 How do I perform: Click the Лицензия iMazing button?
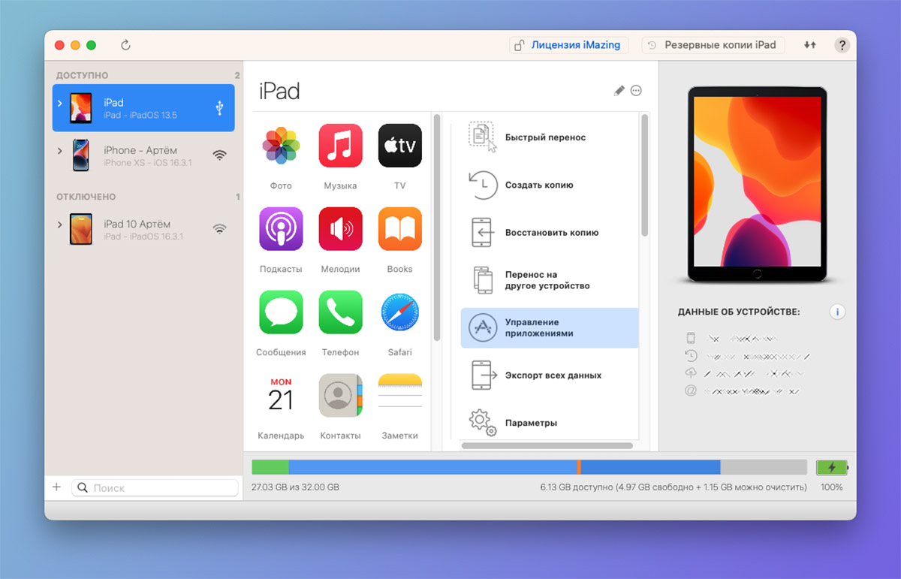coord(568,45)
